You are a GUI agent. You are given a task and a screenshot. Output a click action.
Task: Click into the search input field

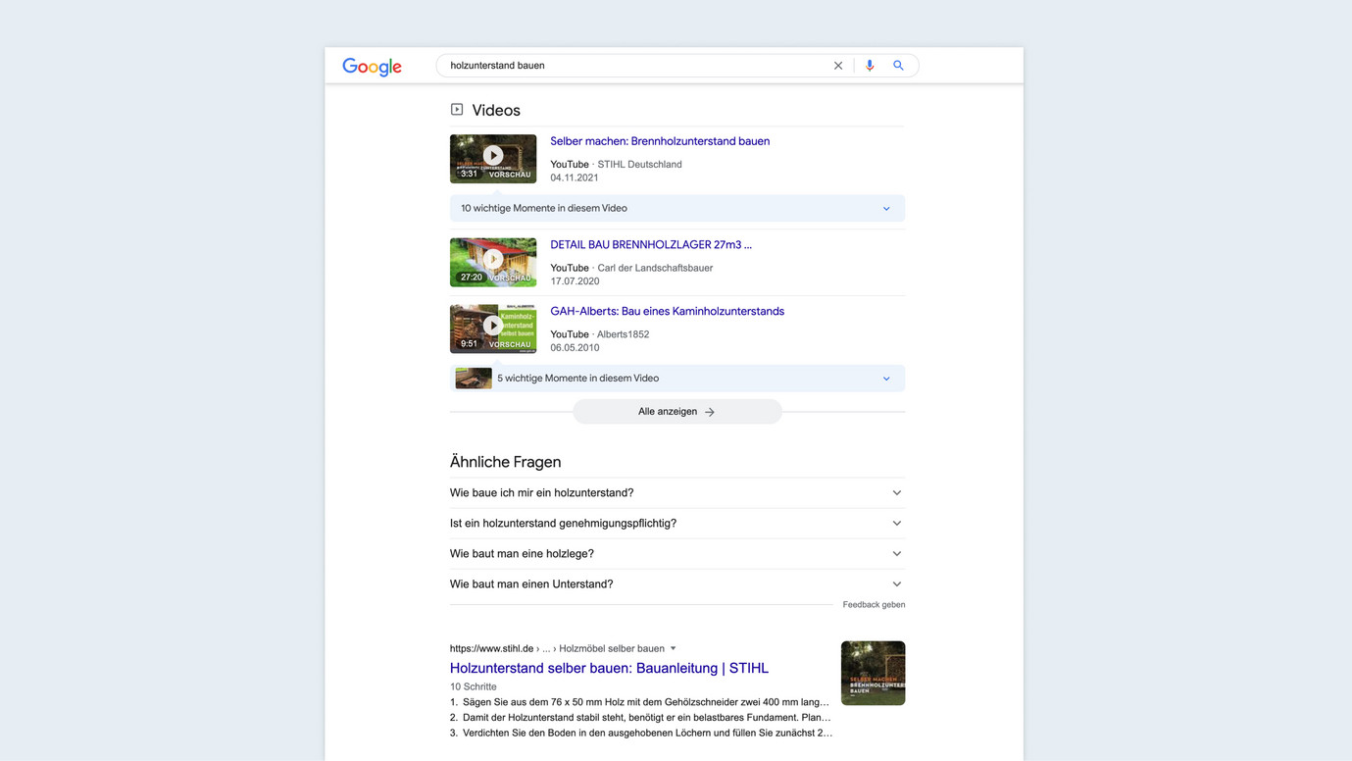tap(627, 66)
